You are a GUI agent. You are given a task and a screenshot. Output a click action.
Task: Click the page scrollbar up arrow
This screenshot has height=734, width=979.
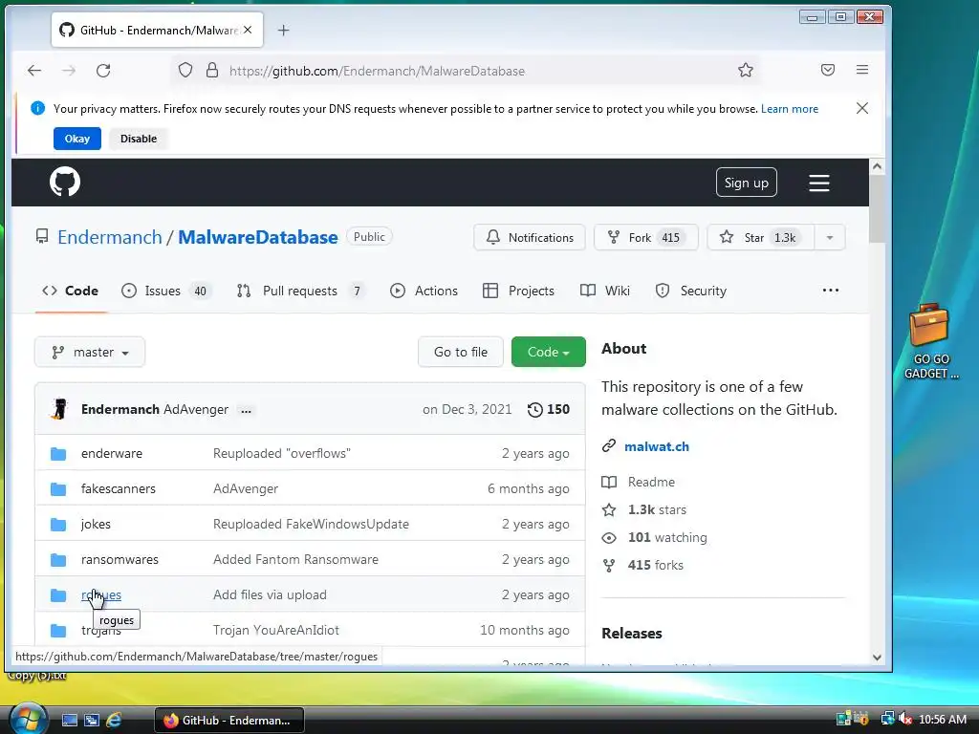coord(877,166)
